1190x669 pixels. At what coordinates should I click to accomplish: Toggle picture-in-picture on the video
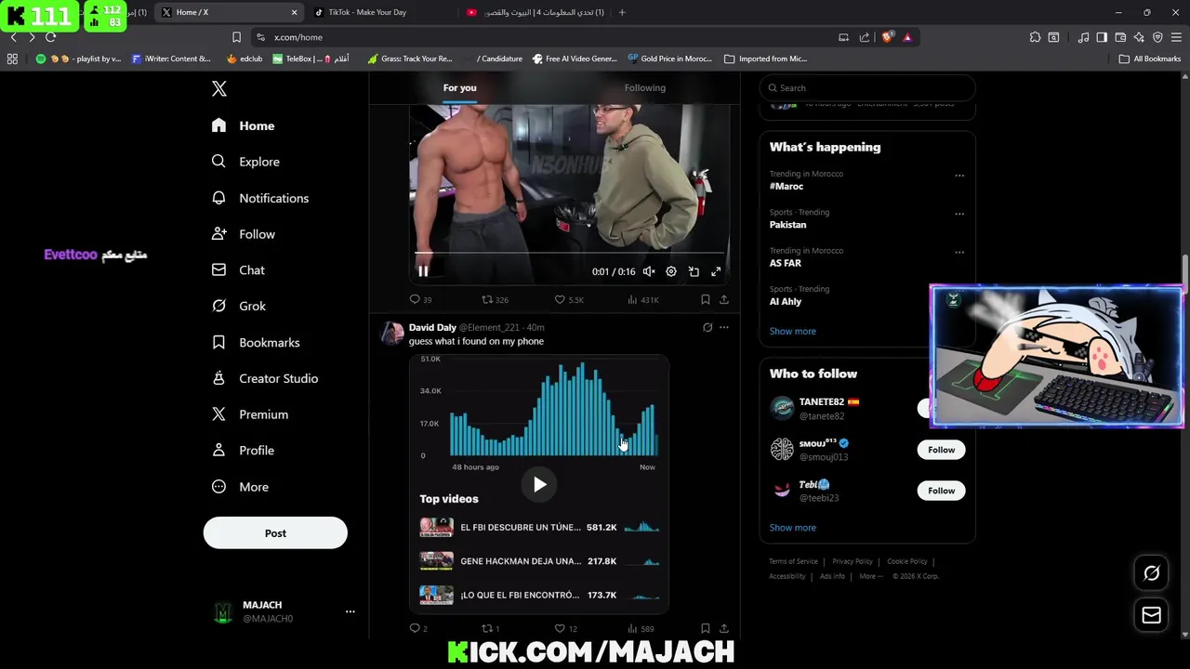(694, 271)
